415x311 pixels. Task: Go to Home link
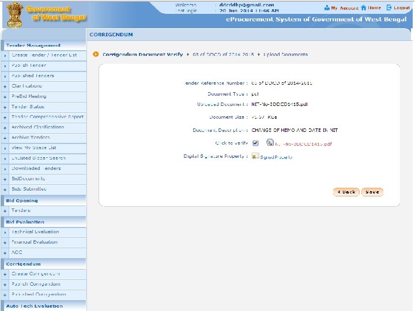coord(374,8)
